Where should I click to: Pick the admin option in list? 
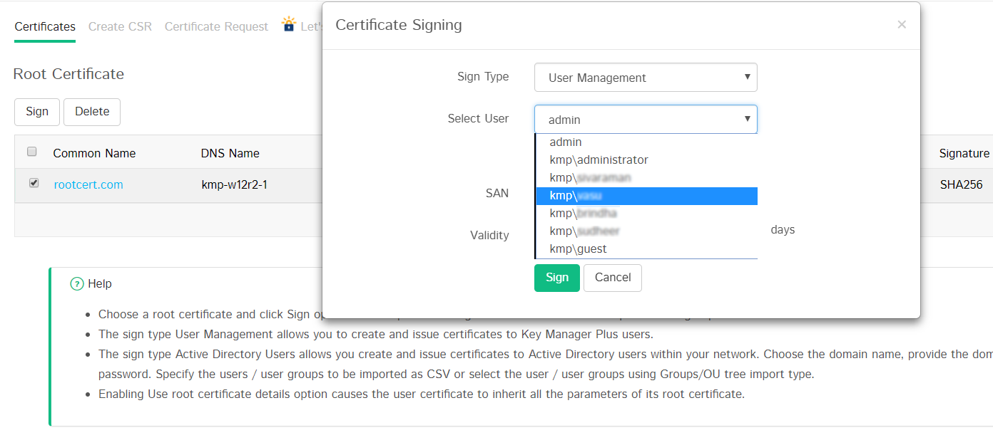point(566,142)
